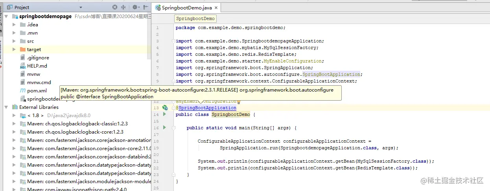Click SpringApplication.run on line 19

[248, 148]
